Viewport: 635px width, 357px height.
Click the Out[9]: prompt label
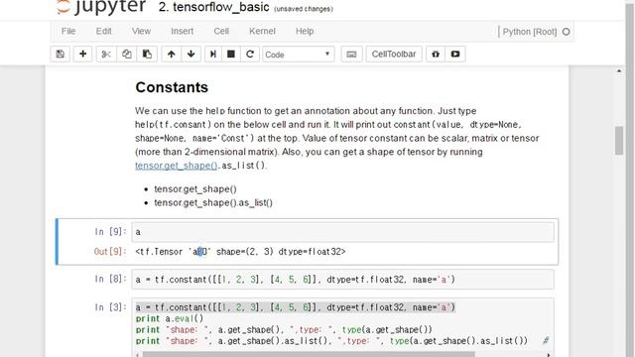coord(110,251)
